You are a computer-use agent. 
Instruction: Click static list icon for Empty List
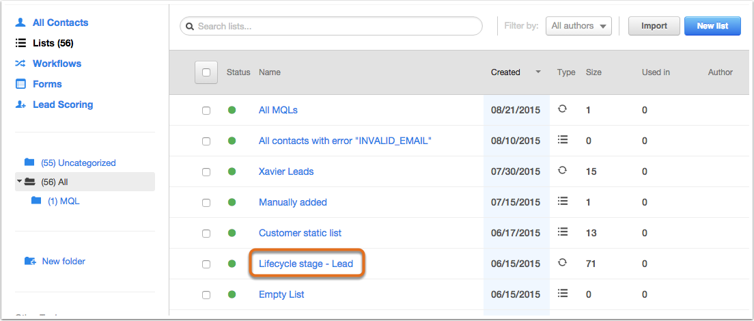[562, 294]
